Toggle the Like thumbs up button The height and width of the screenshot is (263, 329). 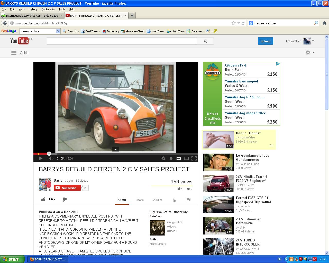[x=48, y=199]
